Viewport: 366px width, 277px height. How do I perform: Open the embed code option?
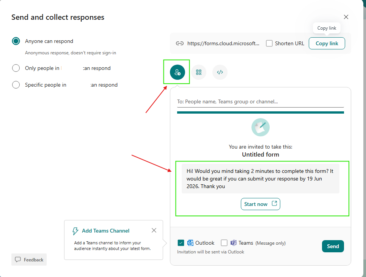(x=220, y=72)
